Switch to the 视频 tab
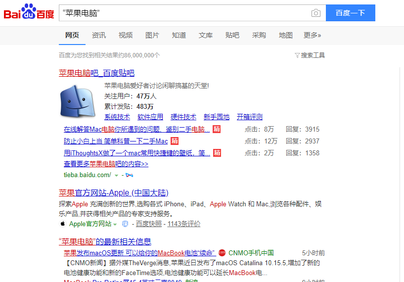 tap(126, 35)
